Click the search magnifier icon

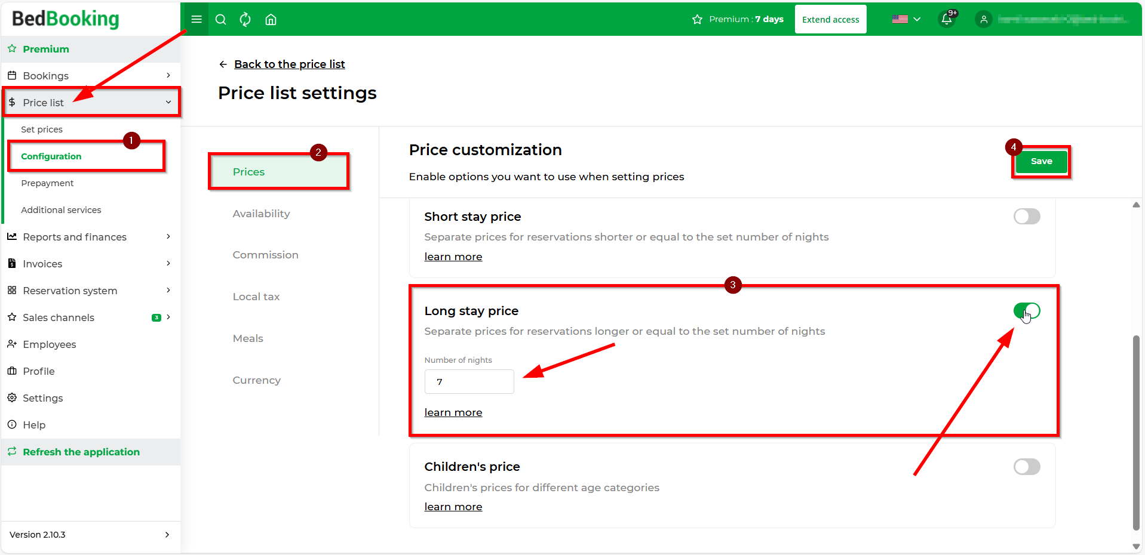220,19
